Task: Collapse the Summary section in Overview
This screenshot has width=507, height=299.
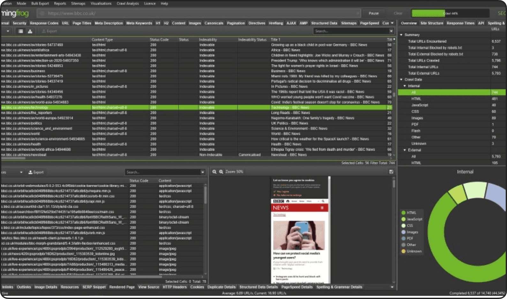Action: 401,35
